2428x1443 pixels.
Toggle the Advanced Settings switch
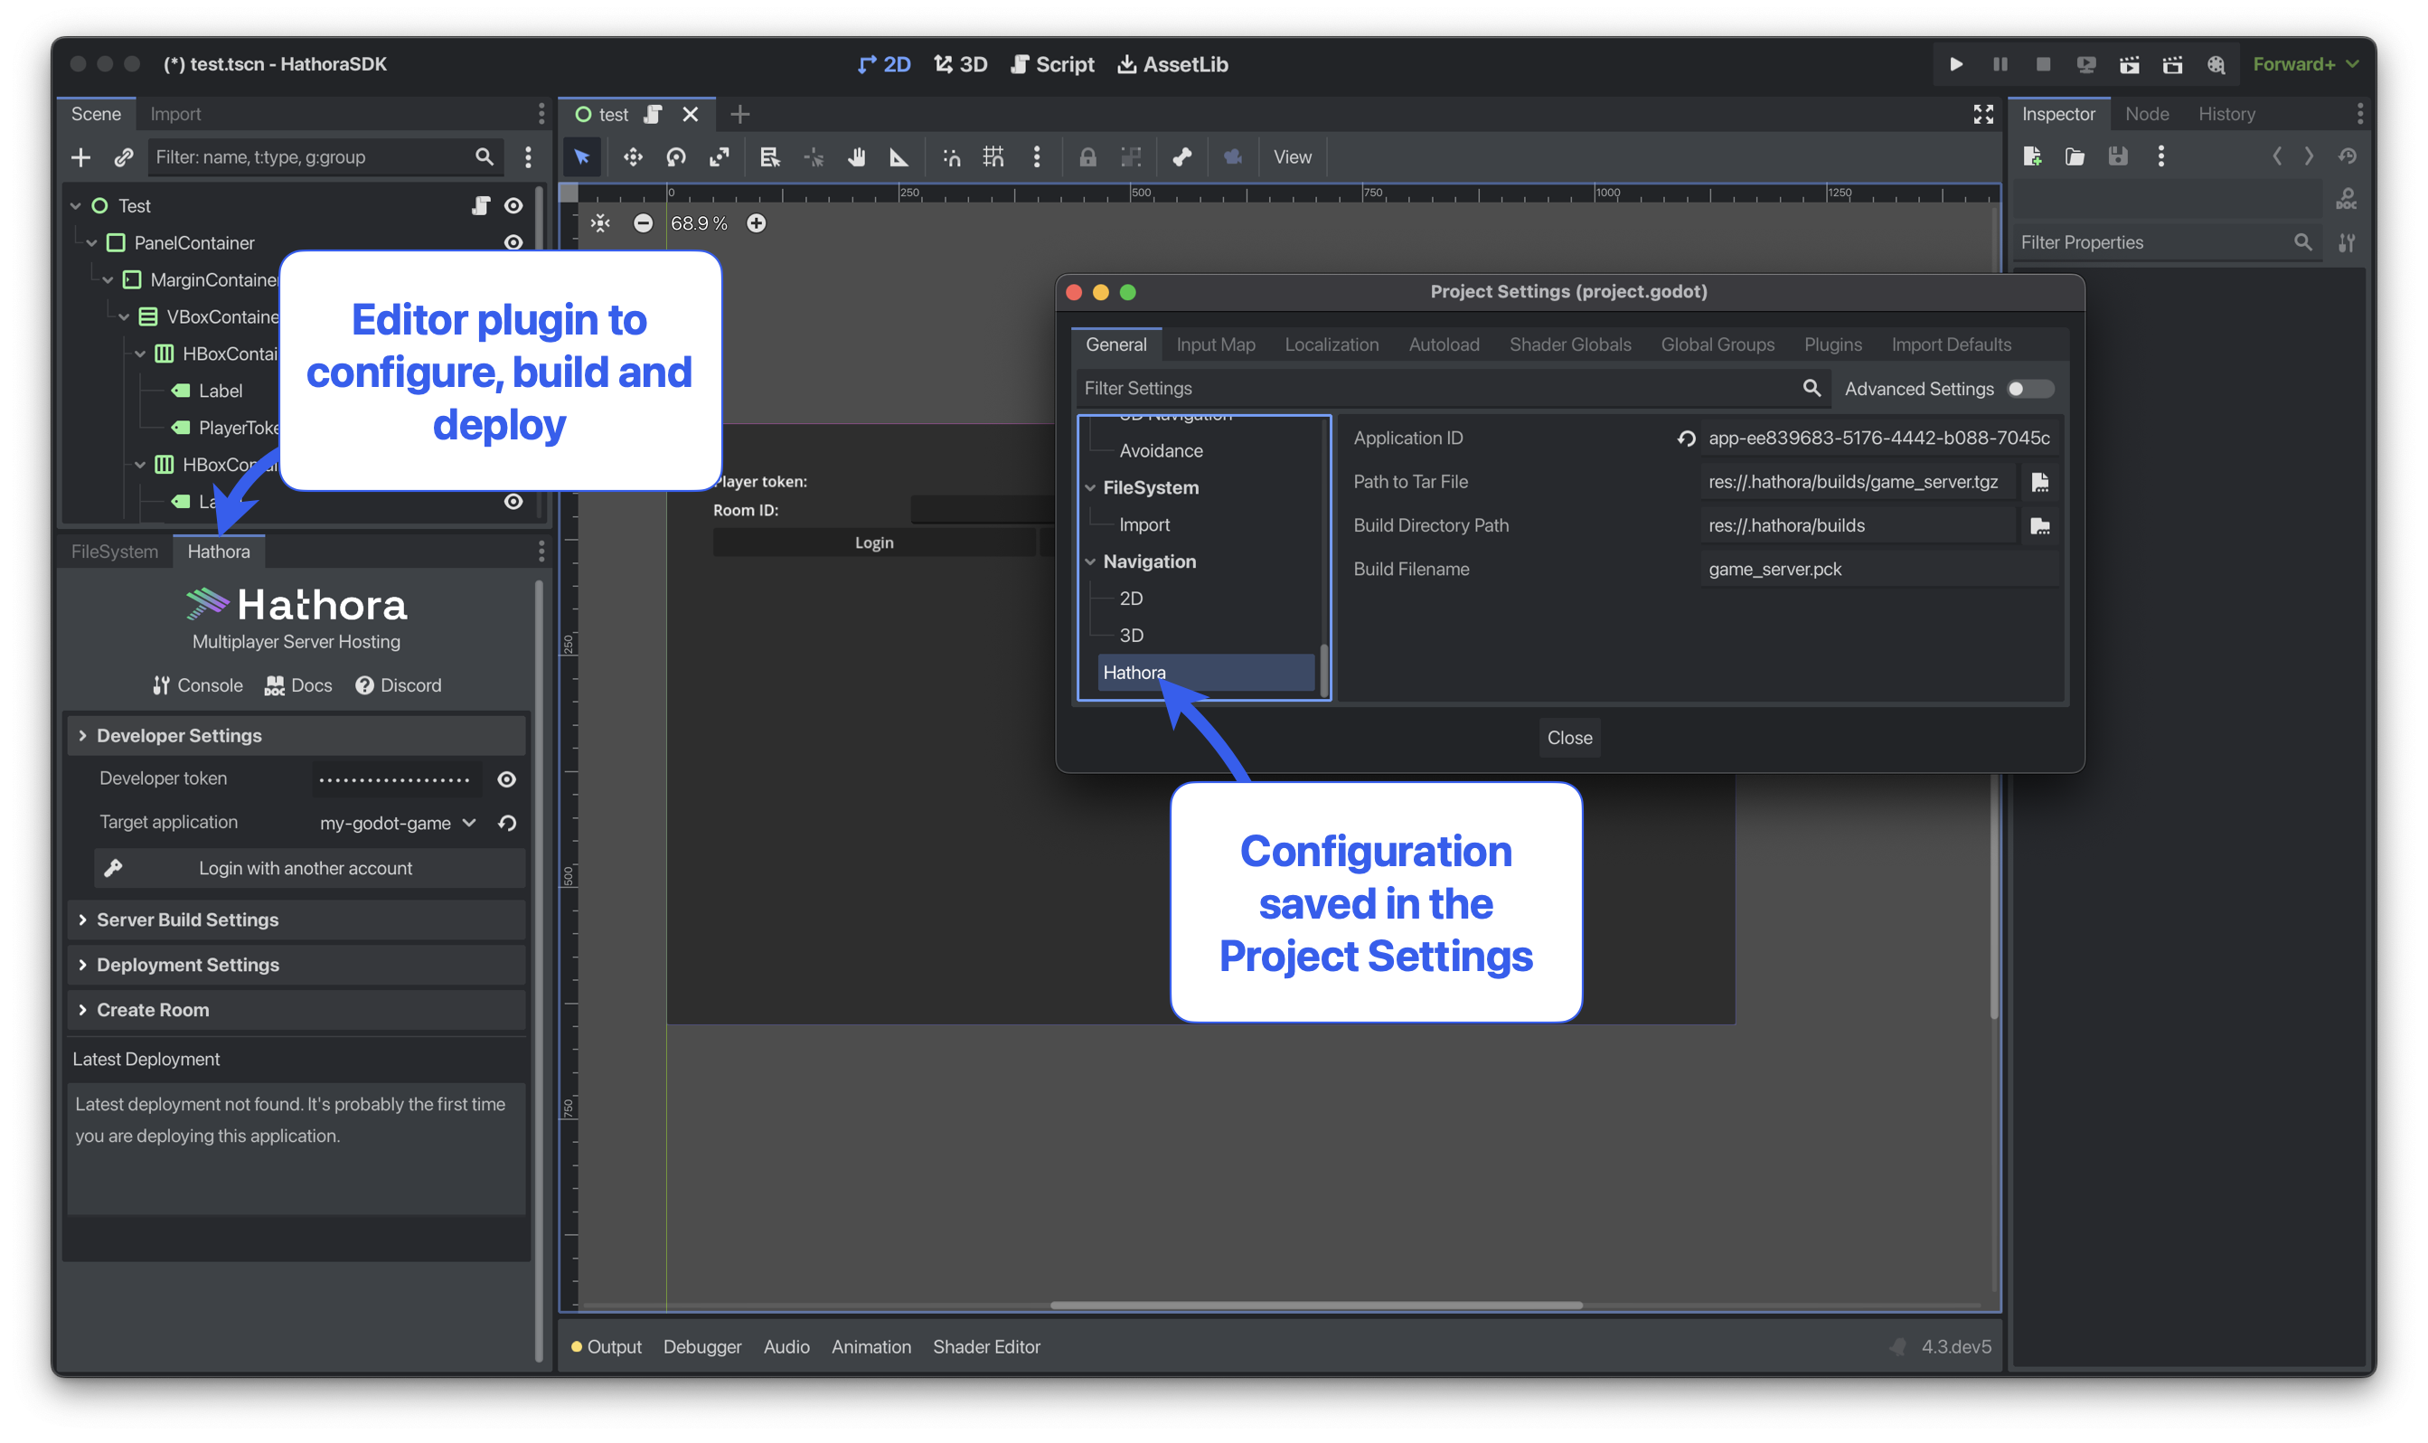click(x=2029, y=389)
